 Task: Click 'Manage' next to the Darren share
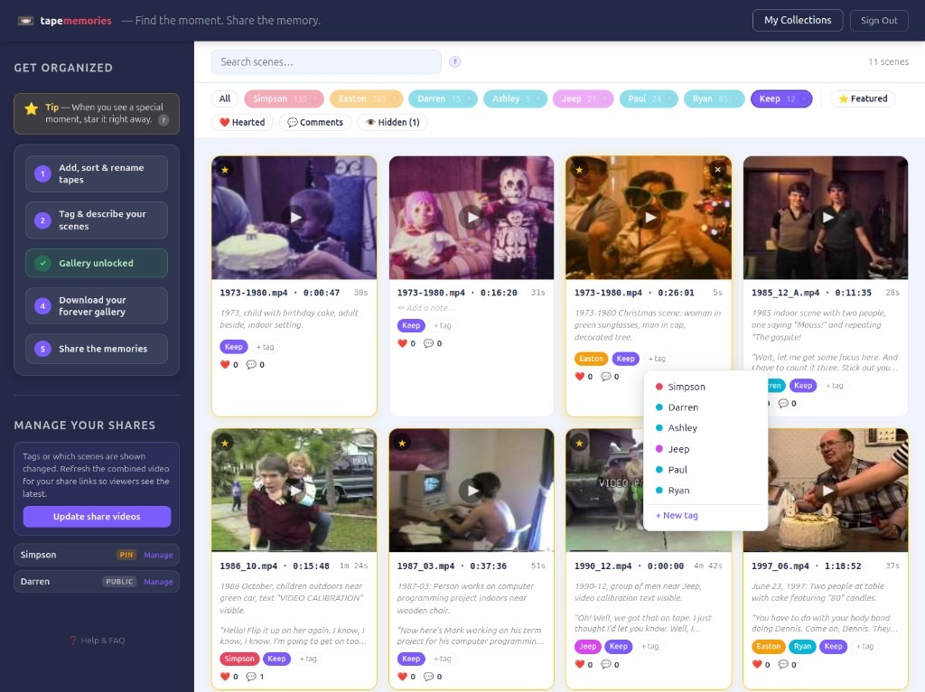coord(158,582)
